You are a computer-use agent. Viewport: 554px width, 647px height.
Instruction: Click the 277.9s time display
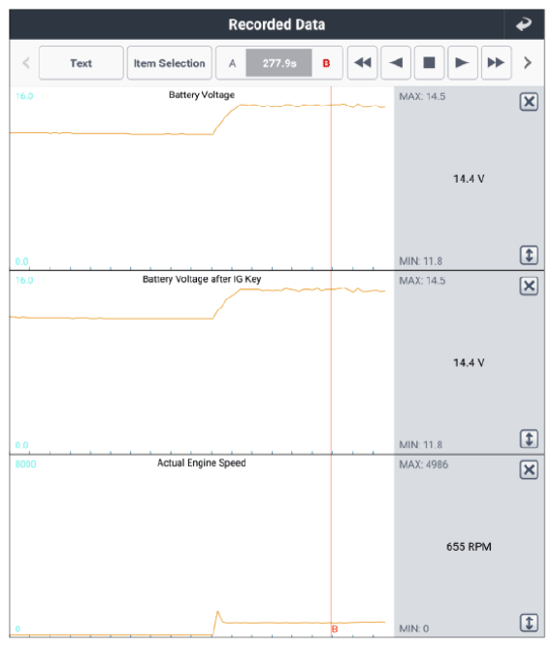click(279, 63)
